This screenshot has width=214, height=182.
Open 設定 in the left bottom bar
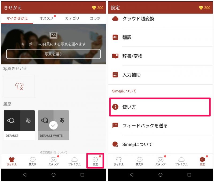pyautogui.click(x=95, y=161)
